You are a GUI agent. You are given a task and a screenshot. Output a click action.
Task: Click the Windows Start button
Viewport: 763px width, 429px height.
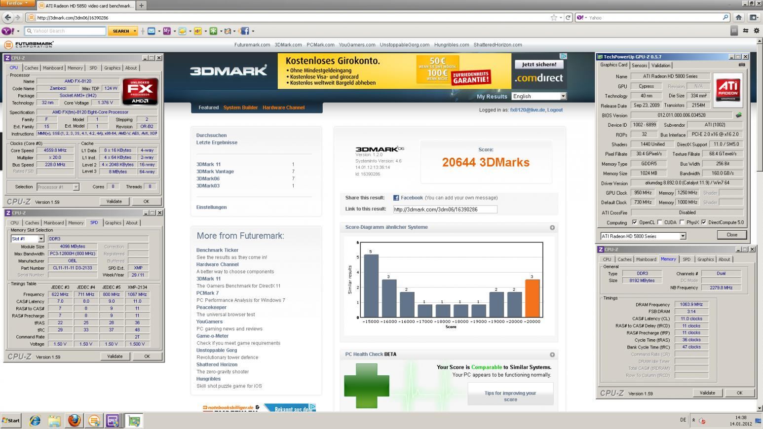[x=11, y=421]
